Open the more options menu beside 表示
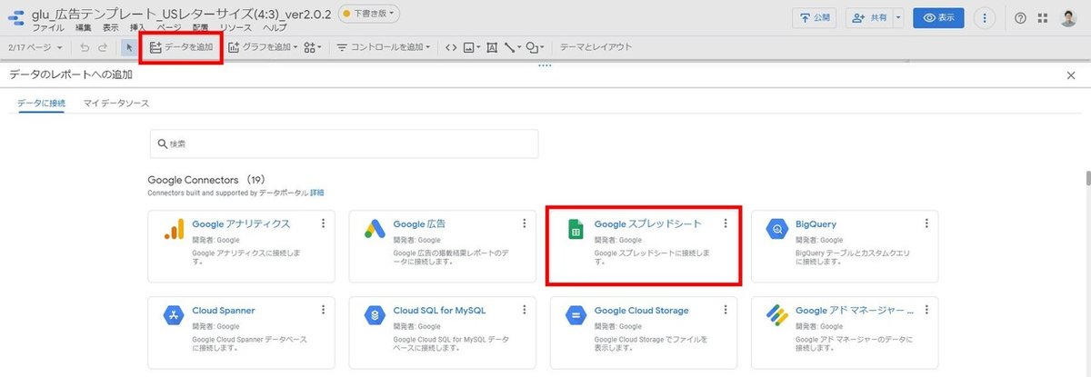This screenshot has height=377, width=1091. pos(984,17)
